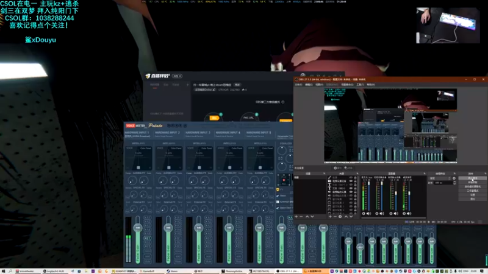Viewport: 488px width, 274px height.
Task: Toggle A1 output on Hardware Input 1 strip
Action: (x=148, y=217)
